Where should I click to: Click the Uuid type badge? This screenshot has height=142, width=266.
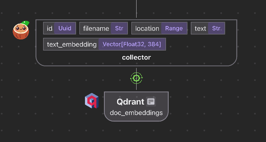click(65, 28)
